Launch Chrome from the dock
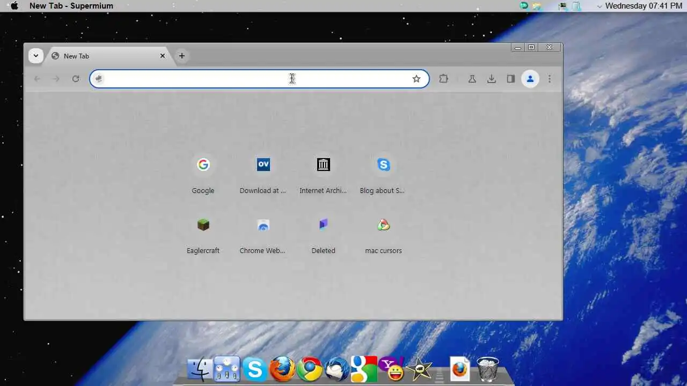This screenshot has height=386, width=687. point(310,369)
